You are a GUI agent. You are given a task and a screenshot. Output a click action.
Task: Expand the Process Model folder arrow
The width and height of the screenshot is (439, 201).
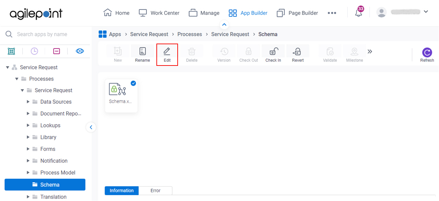point(28,173)
